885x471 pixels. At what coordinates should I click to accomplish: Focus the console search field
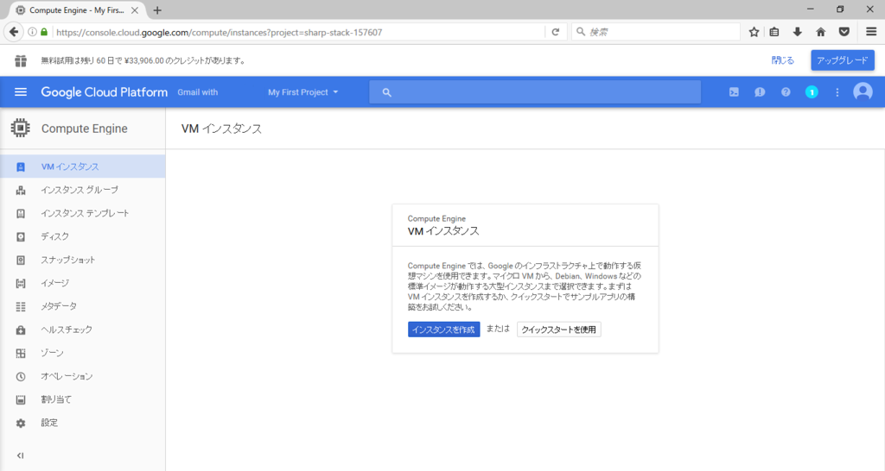click(x=535, y=91)
